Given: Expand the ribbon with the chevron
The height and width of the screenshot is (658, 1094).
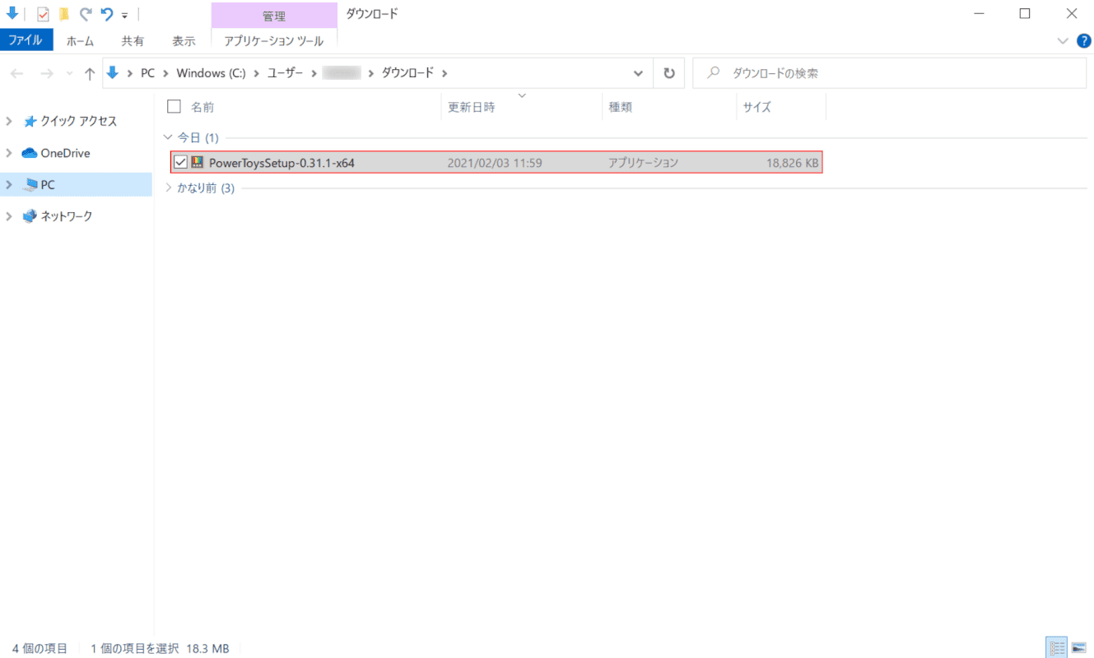Looking at the screenshot, I should [x=1062, y=40].
